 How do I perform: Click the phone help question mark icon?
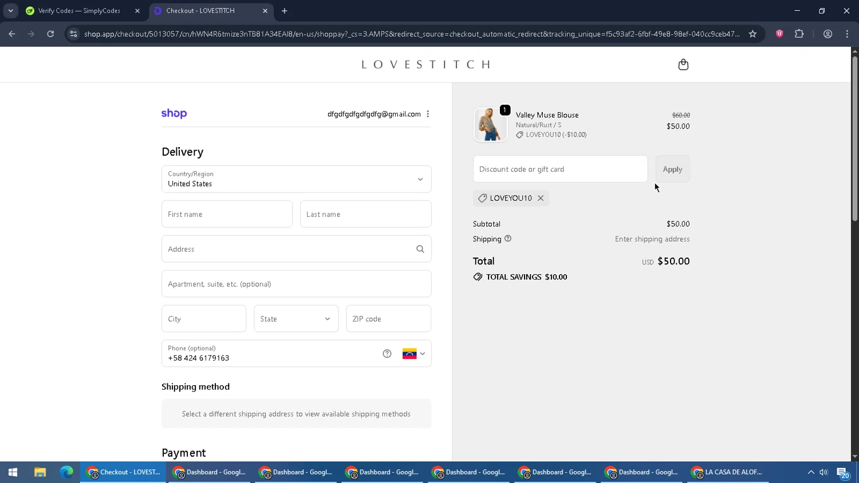pos(387,354)
